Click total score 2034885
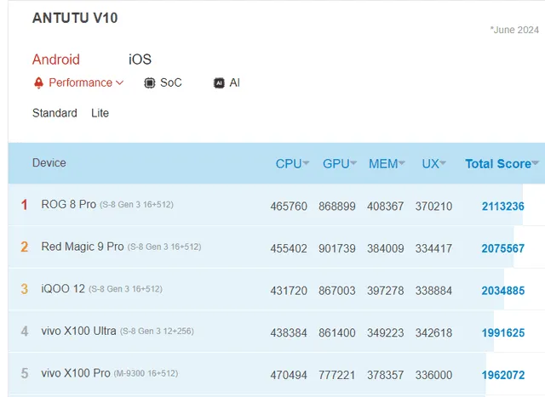Screen dimensions: 545x397 (x=503, y=291)
